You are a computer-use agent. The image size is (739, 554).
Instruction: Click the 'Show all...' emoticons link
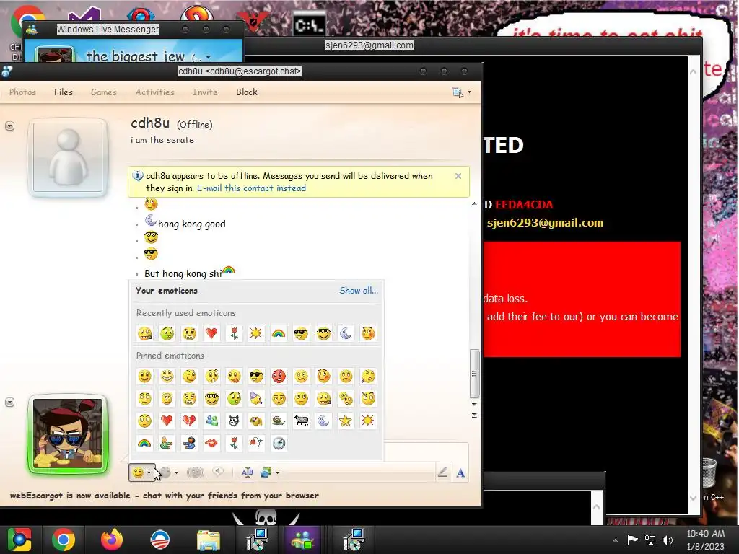[x=359, y=291]
